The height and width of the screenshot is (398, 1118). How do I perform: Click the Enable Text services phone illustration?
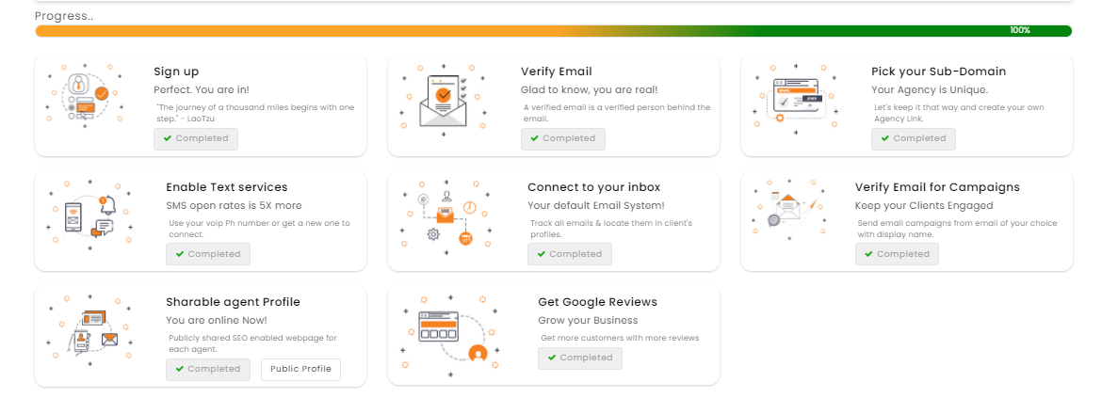[x=89, y=214]
